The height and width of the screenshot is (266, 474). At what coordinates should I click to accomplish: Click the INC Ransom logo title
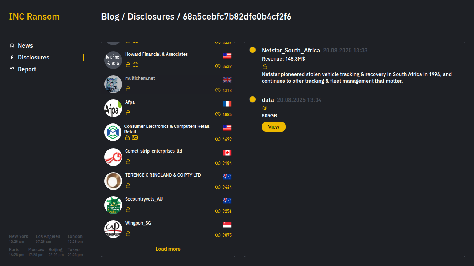coord(34,17)
